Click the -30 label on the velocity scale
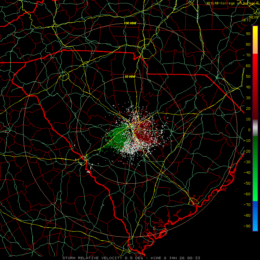Screen dimensions: 260x260 pos(247,162)
